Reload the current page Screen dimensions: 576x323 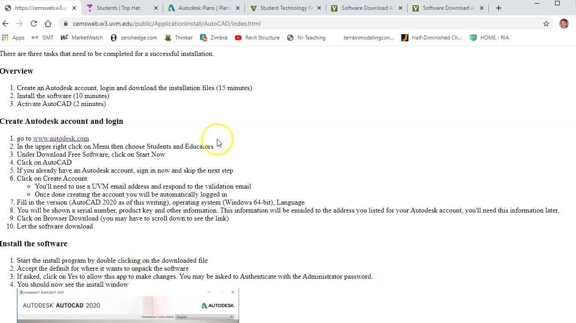tap(34, 24)
